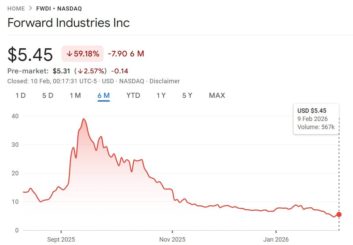353x245 pixels.
Task: Select the 5 Y range tab
Action: [x=187, y=95]
